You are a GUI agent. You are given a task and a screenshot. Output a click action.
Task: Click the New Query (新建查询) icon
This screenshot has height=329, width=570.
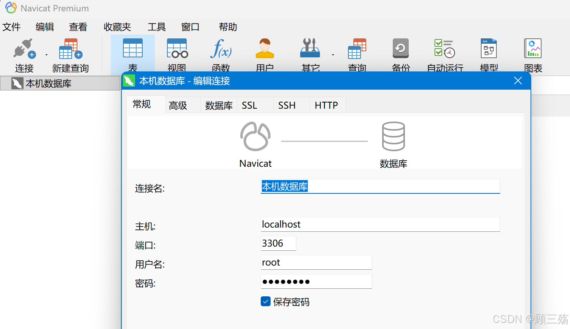click(x=71, y=49)
